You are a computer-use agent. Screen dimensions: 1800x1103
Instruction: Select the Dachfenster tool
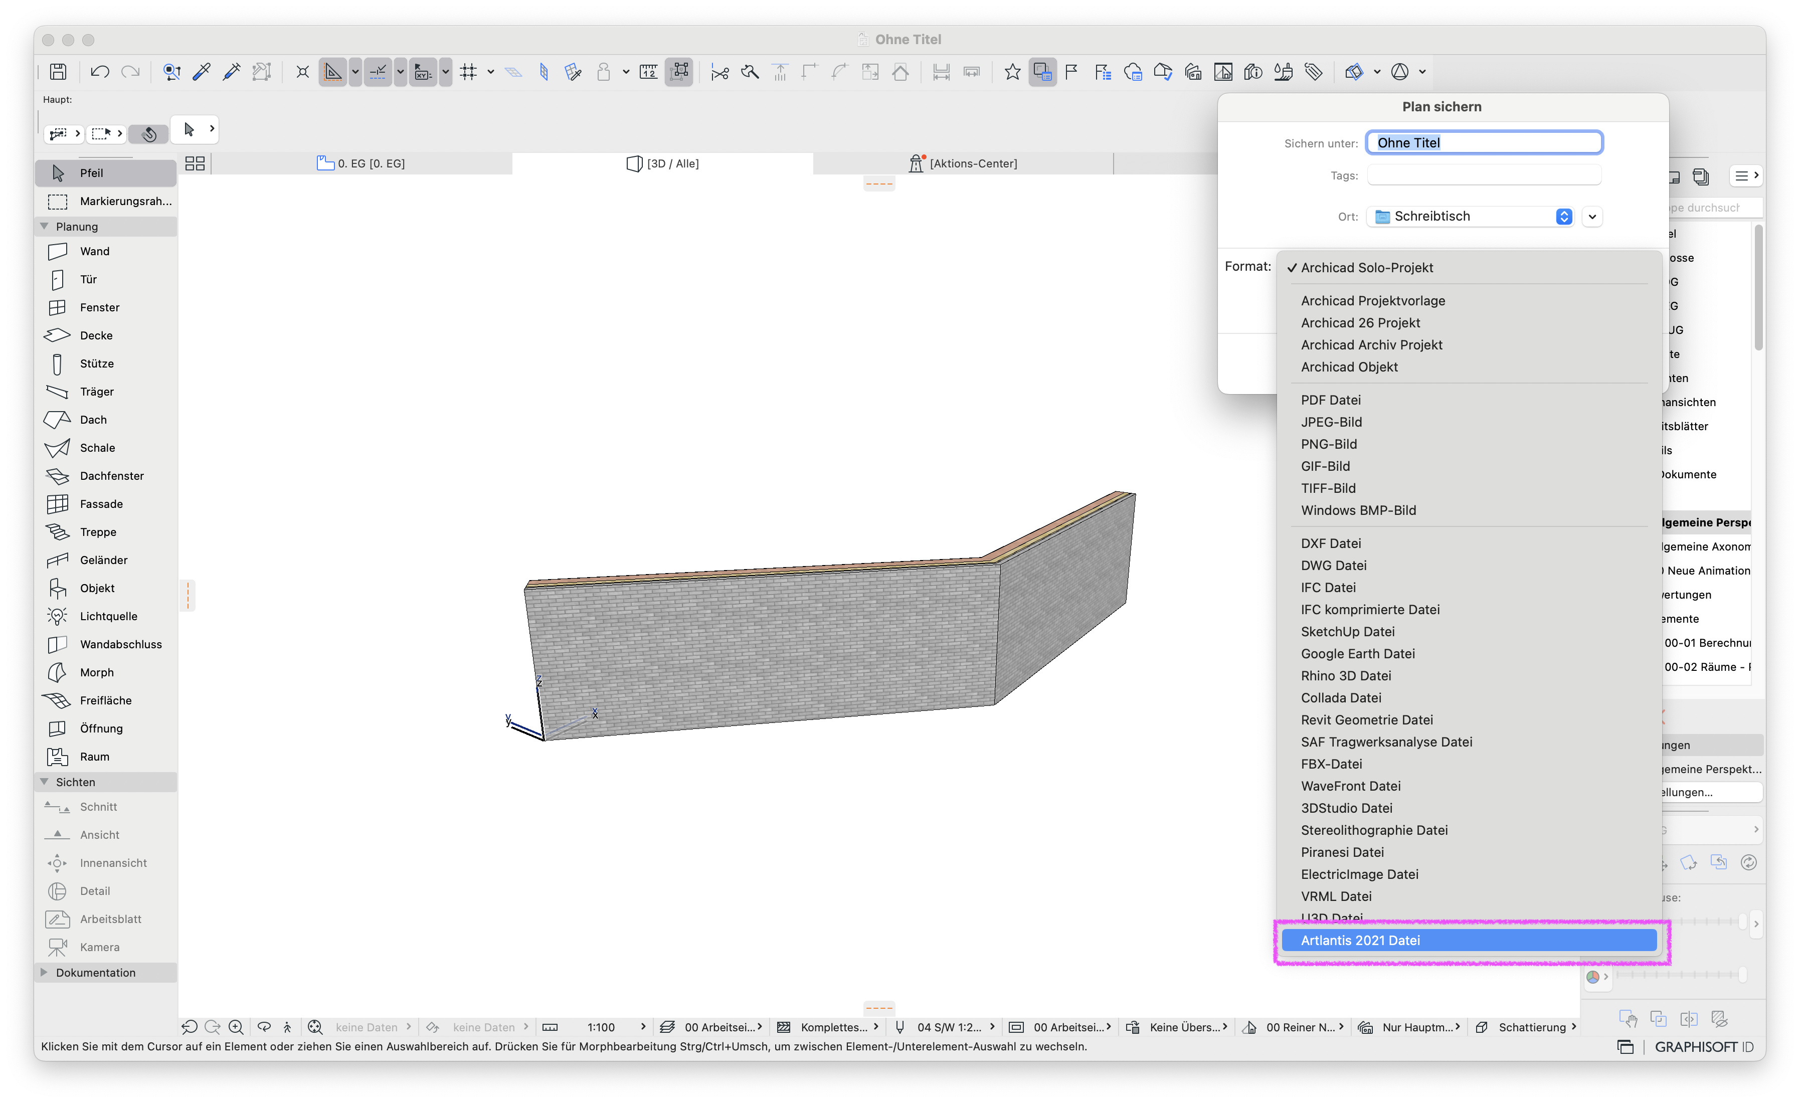coord(106,476)
